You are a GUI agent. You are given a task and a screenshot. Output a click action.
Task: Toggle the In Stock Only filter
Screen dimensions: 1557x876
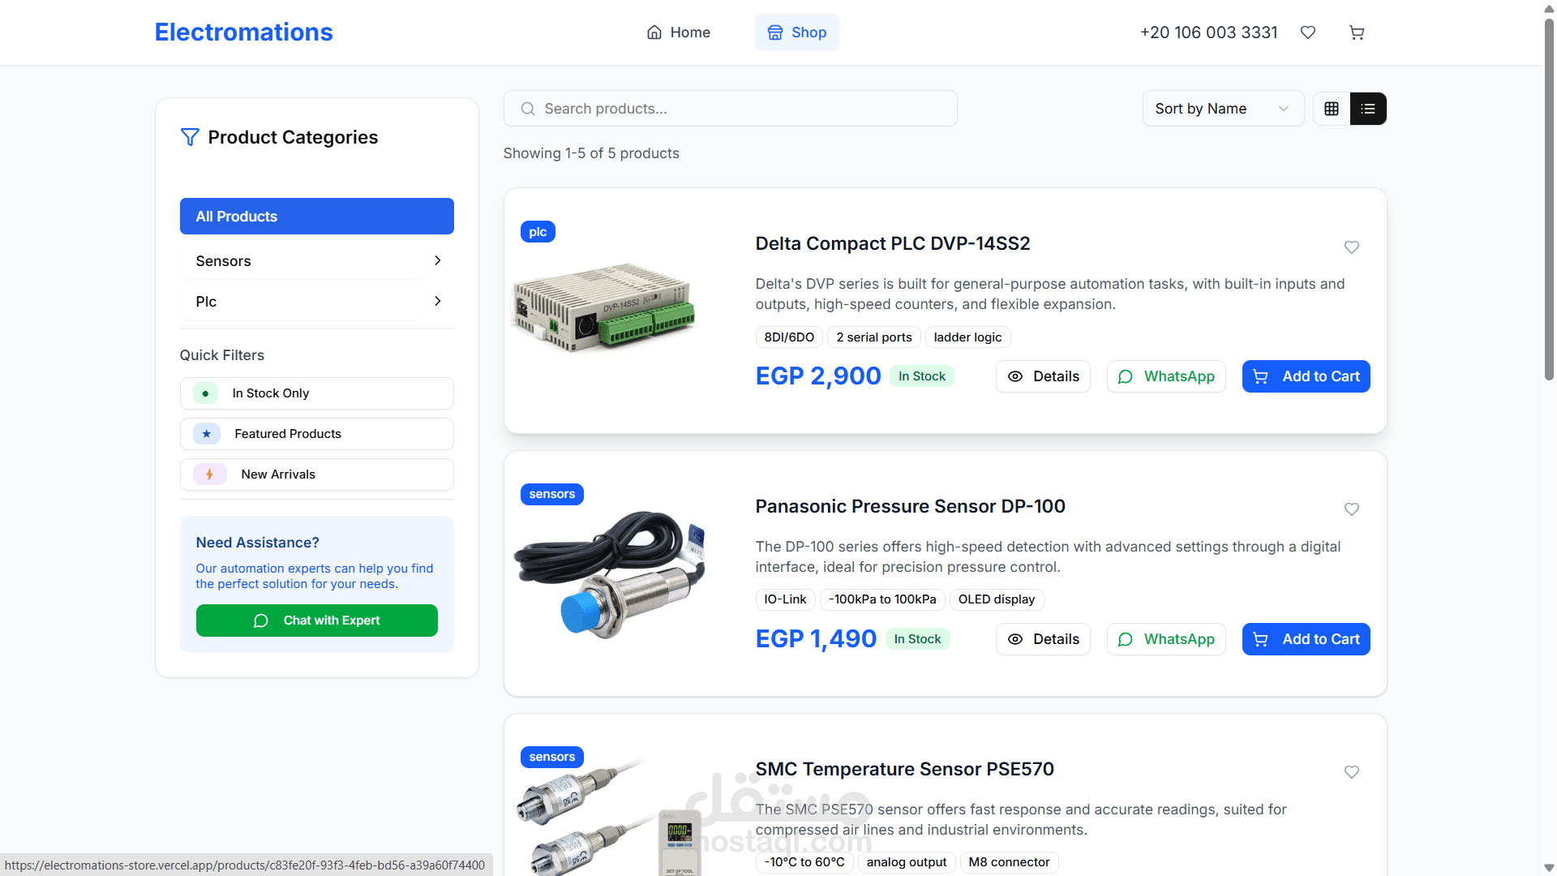[316, 393]
